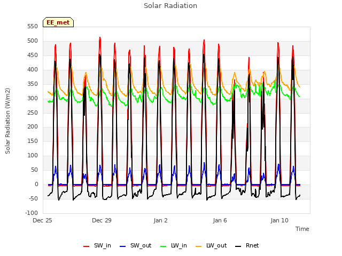The width and height of the screenshot is (342, 256).
Task: Click the 500 y-axis tick label
Action: tap(33, 41)
